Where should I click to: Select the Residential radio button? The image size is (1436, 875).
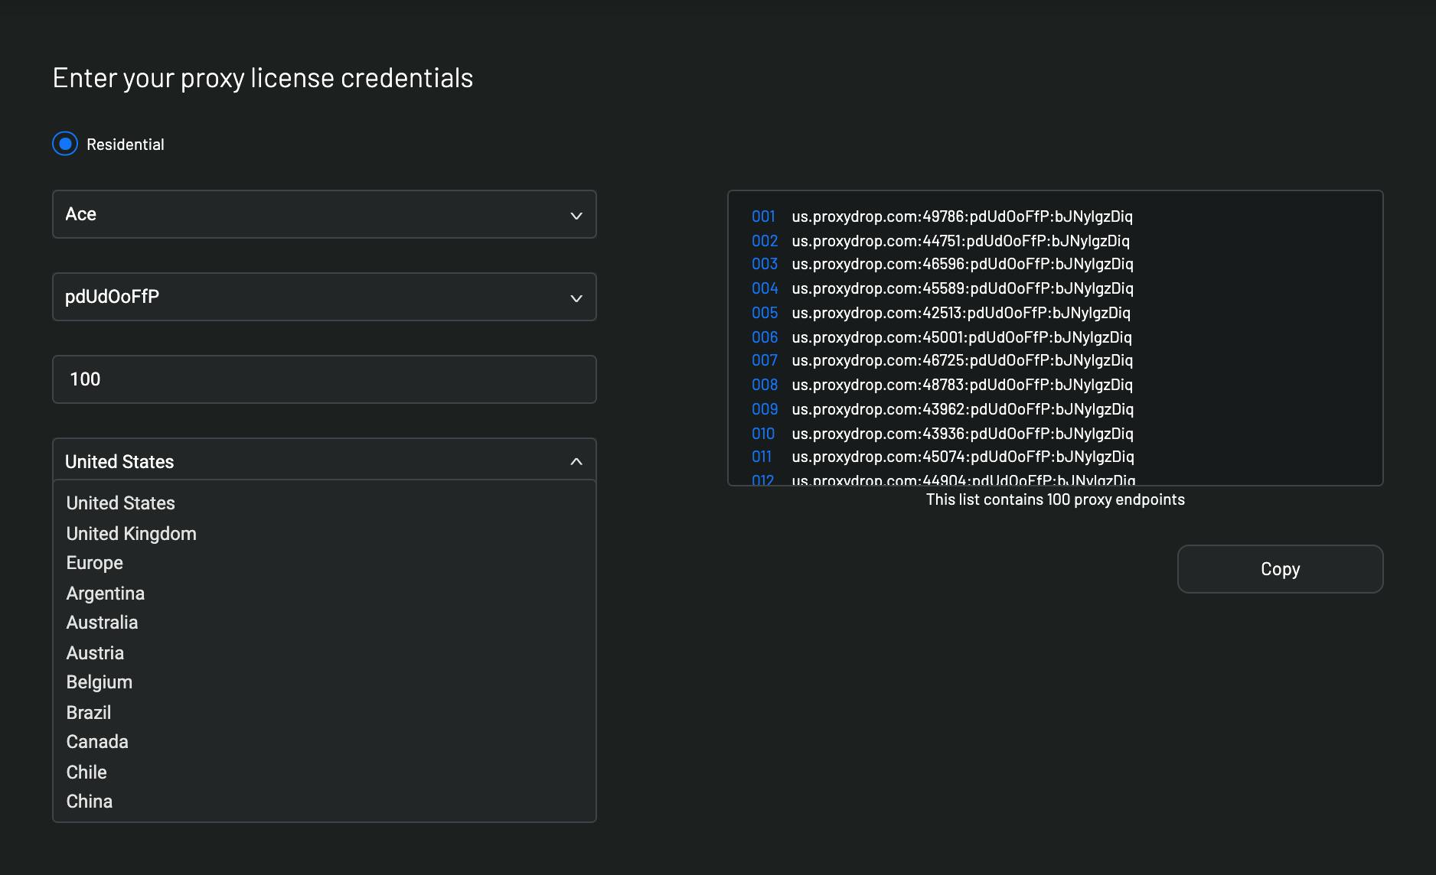(65, 144)
